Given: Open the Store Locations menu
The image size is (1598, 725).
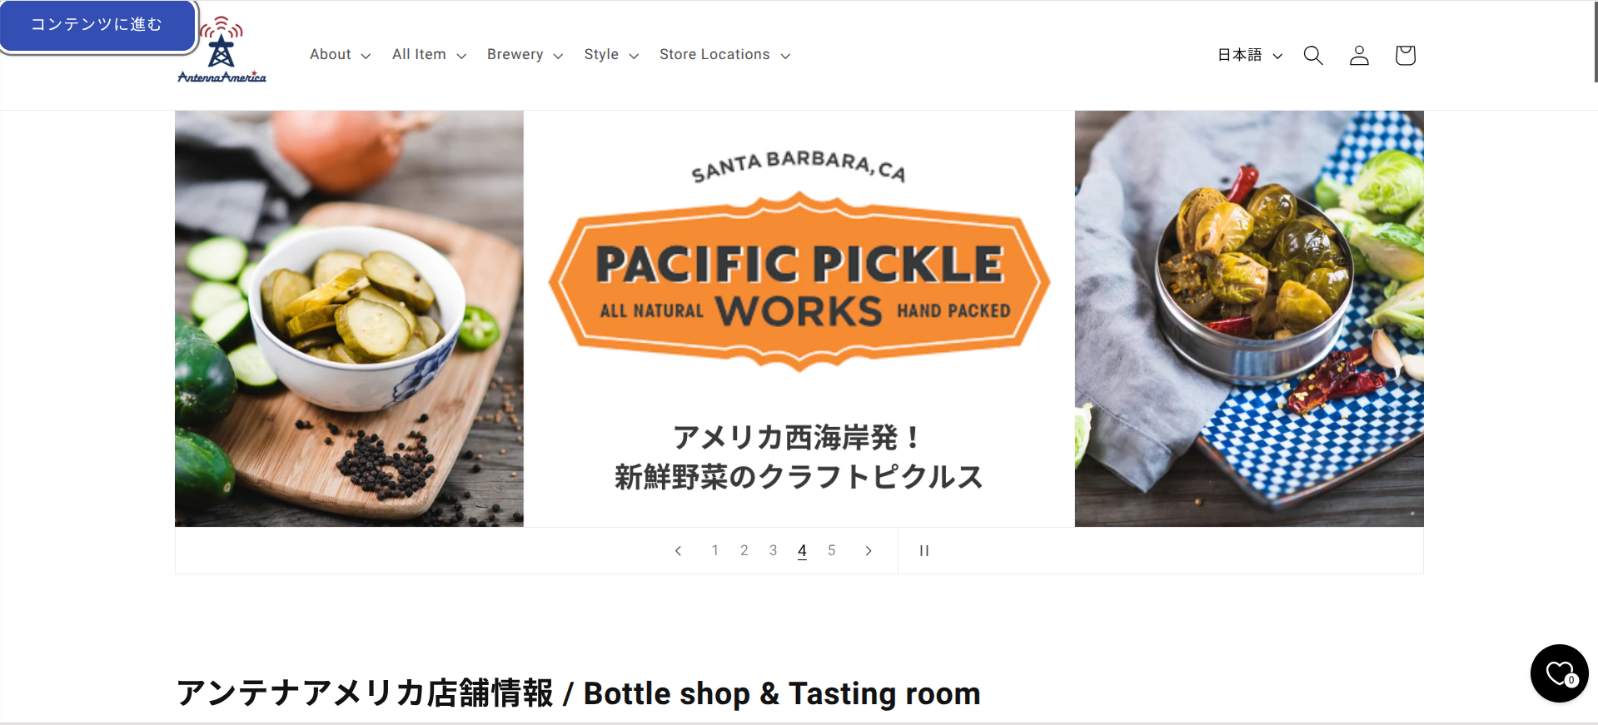Looking at the screenshot, I should (724, 55).
